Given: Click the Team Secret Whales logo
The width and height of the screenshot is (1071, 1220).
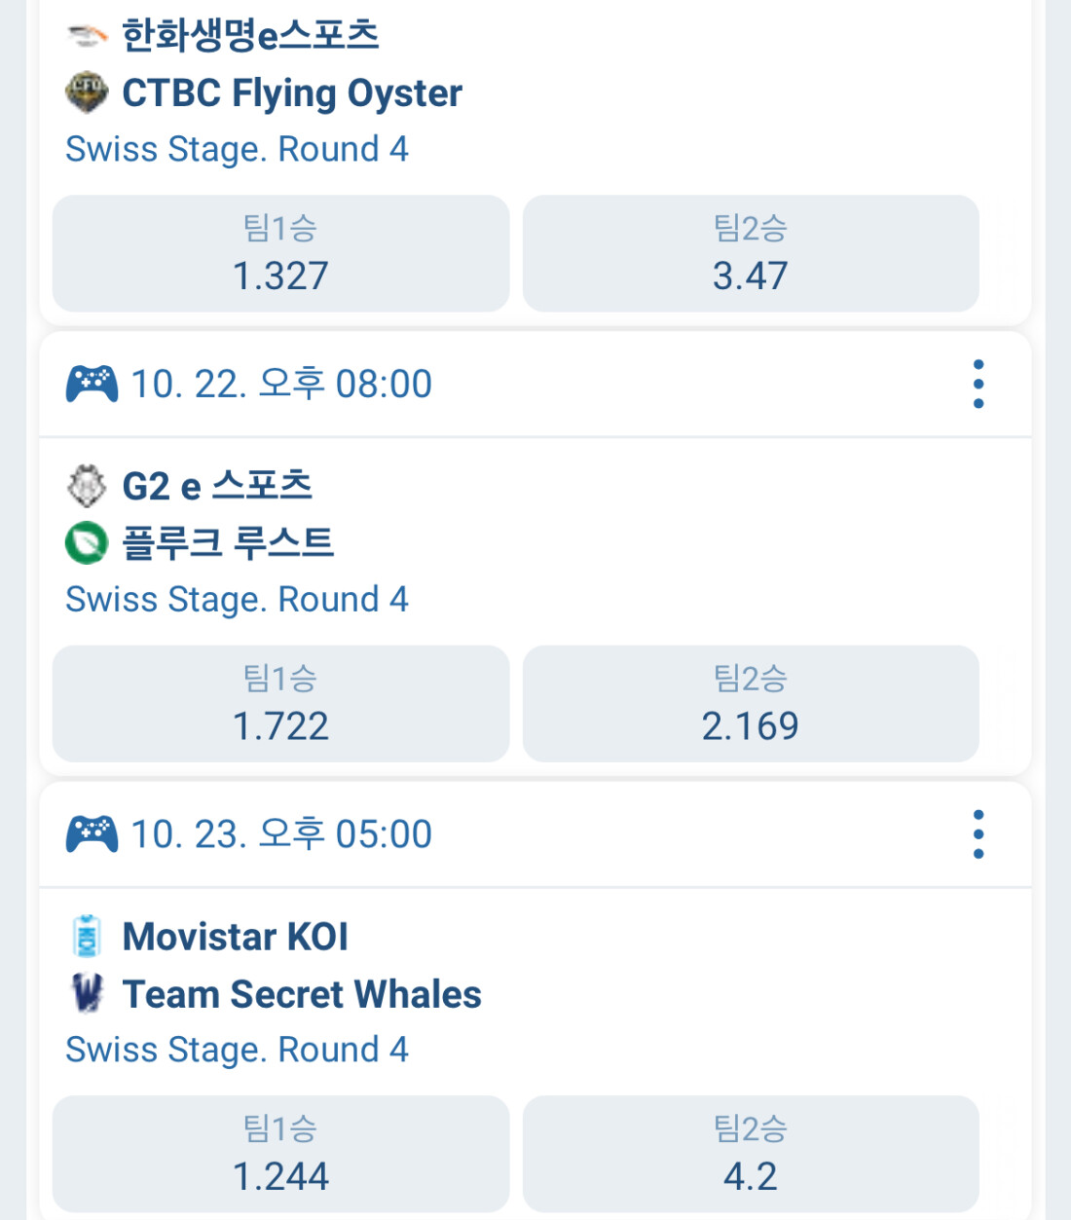Looking at the screenshot, I should (x=87, y=993).
